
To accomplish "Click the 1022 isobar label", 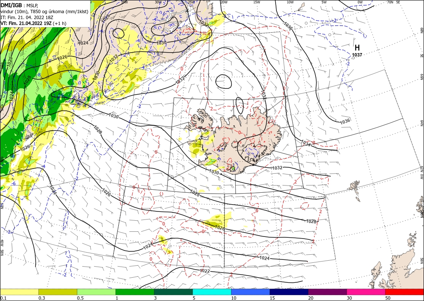I will pos(205,271).
